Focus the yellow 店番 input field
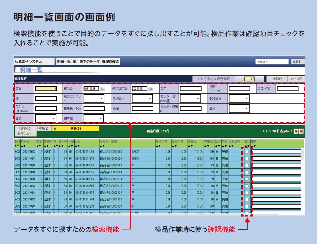Screen dimensions: 317x244 coord(46,89)
